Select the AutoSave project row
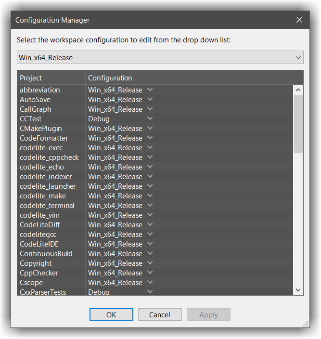This screenshot has height=339, width=321. (155, 100)
